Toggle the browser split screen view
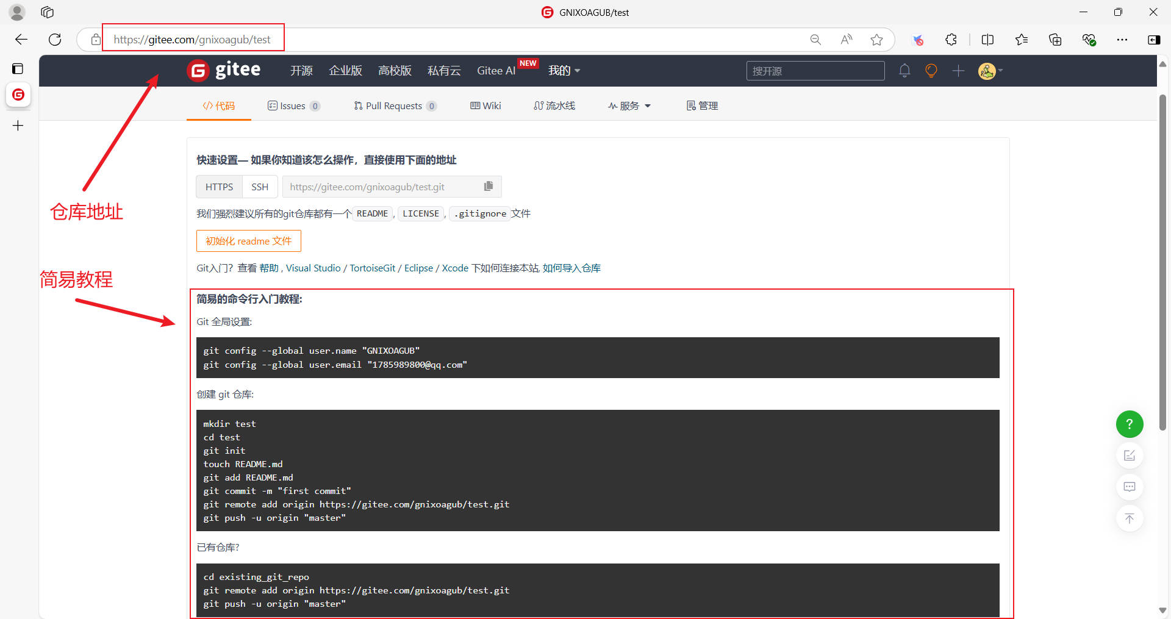 point(987,40)
